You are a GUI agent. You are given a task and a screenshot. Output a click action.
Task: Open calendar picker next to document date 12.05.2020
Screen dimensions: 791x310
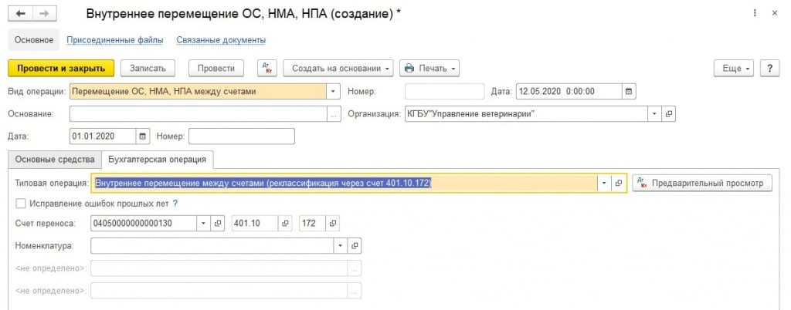click(629, 91)
